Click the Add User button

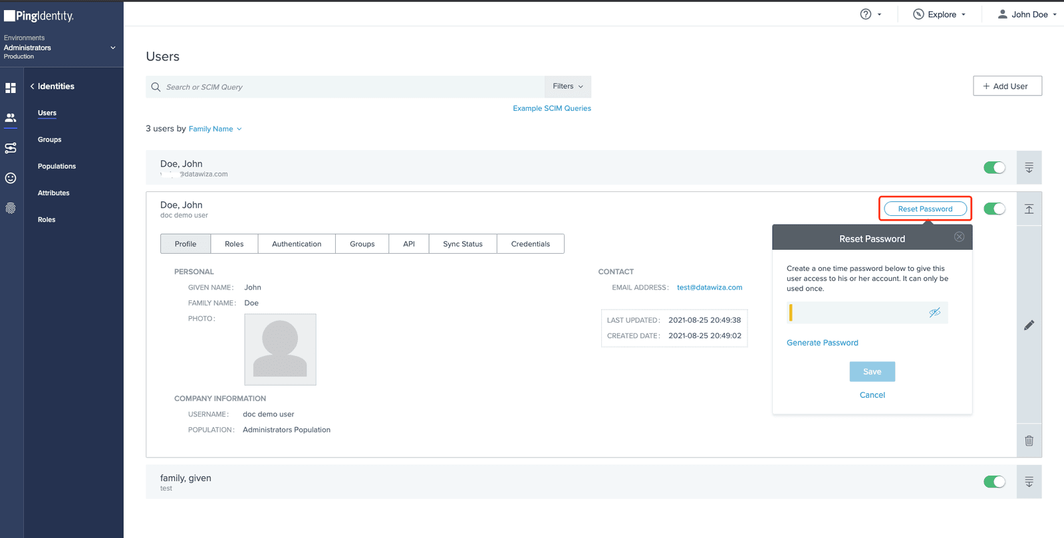point(1007,86)
